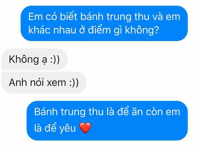The image size is (200, 147).
Task: Click the ":))" emoticon after "Anh nói xem"
Action: pyautogui.click(x=74, y=83)
